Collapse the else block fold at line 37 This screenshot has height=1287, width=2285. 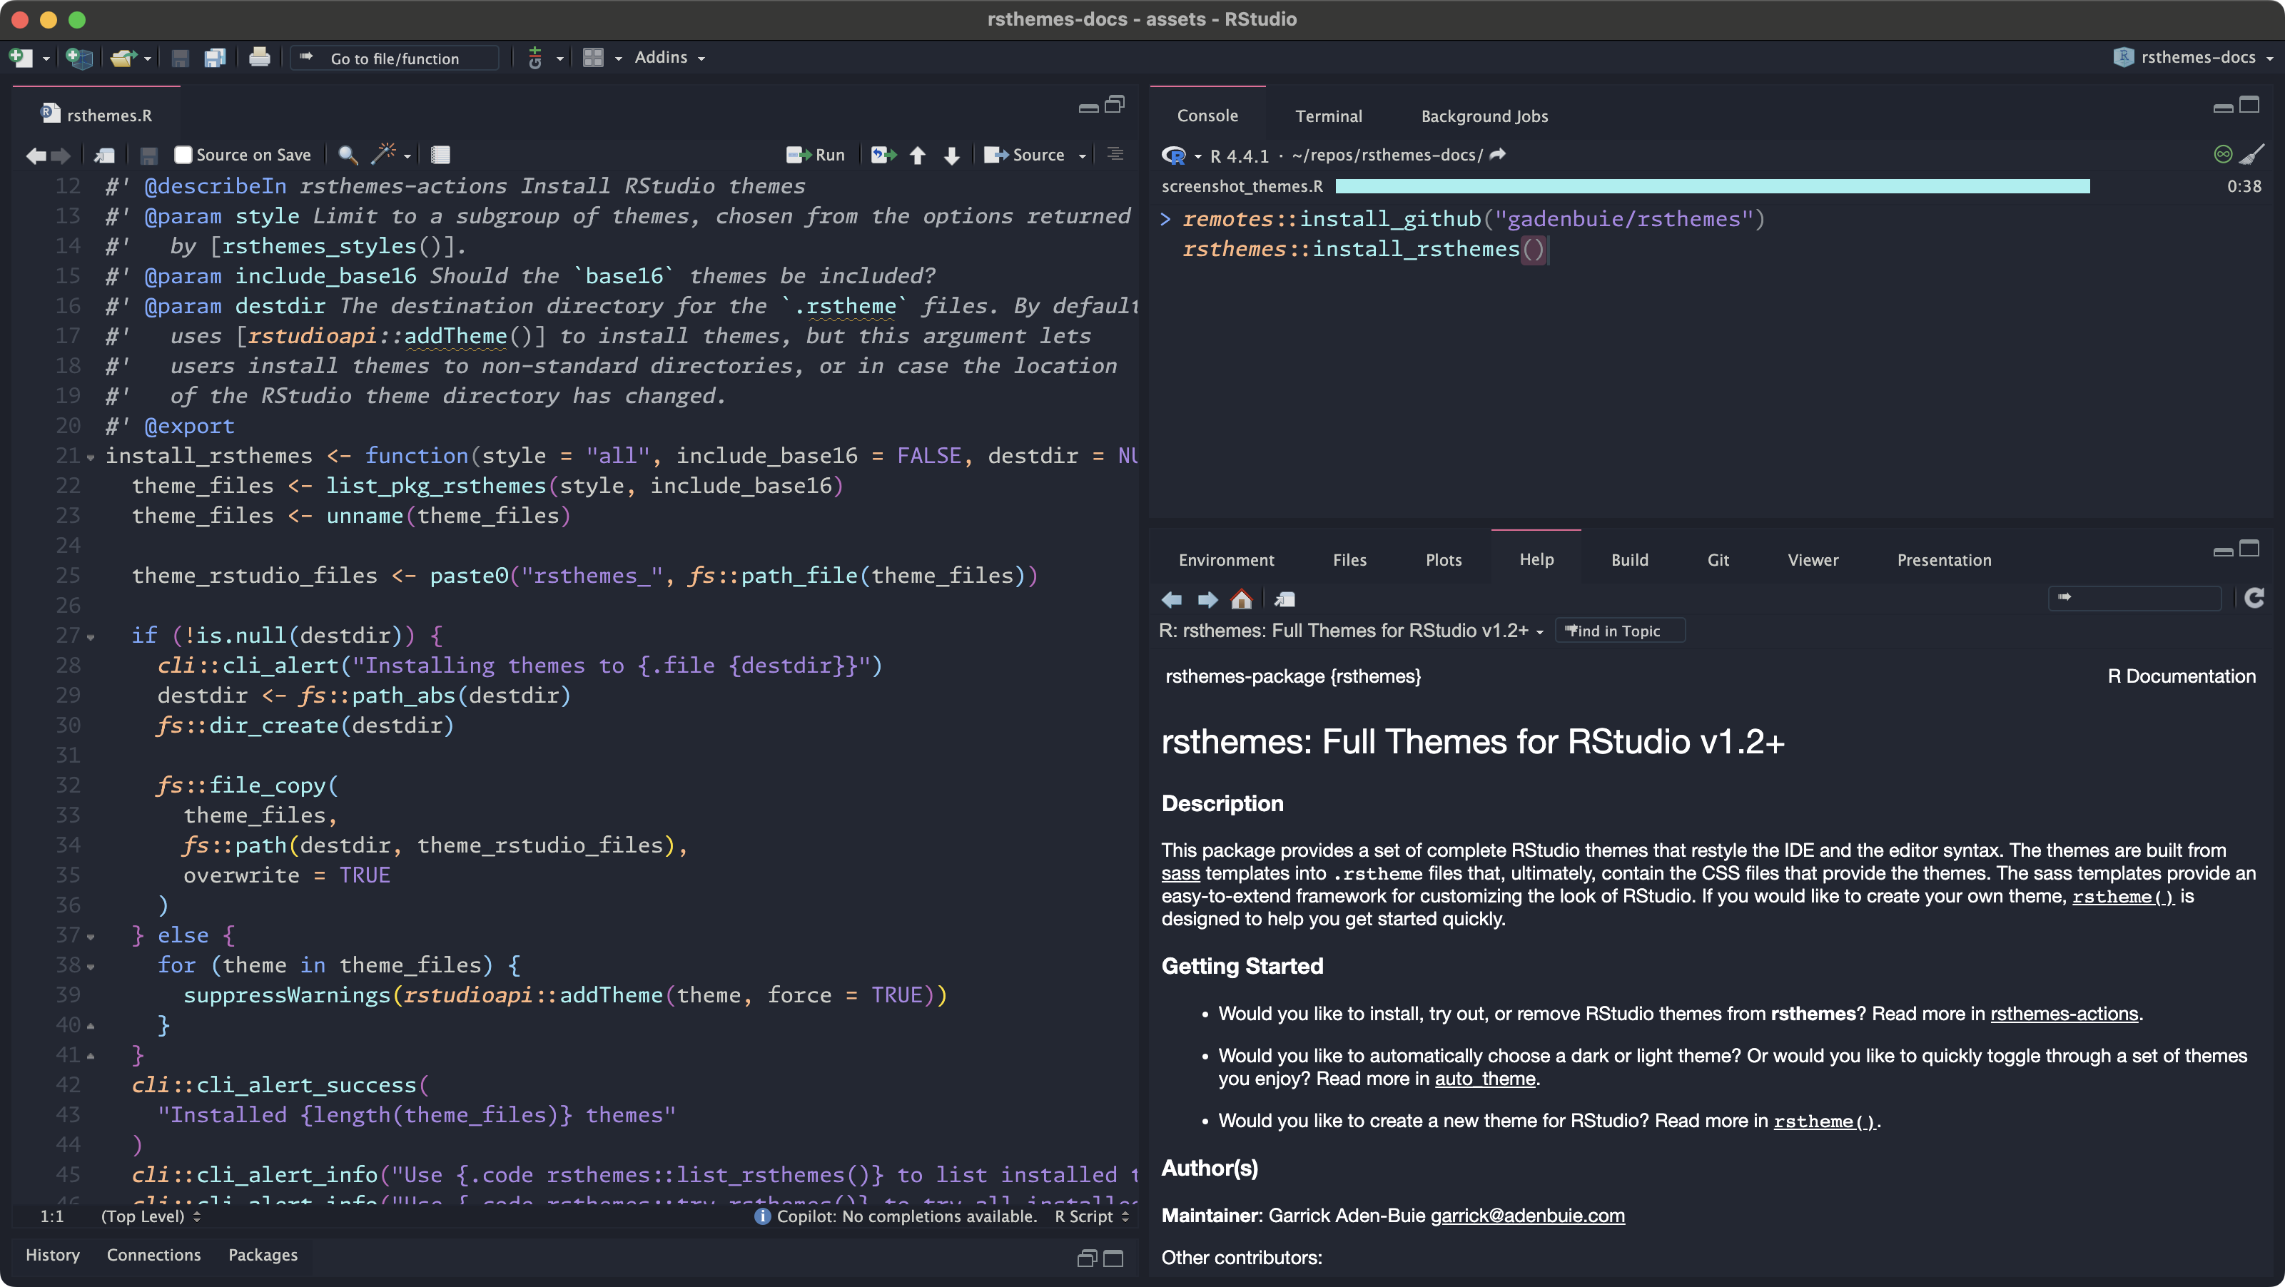coord(91,937)
